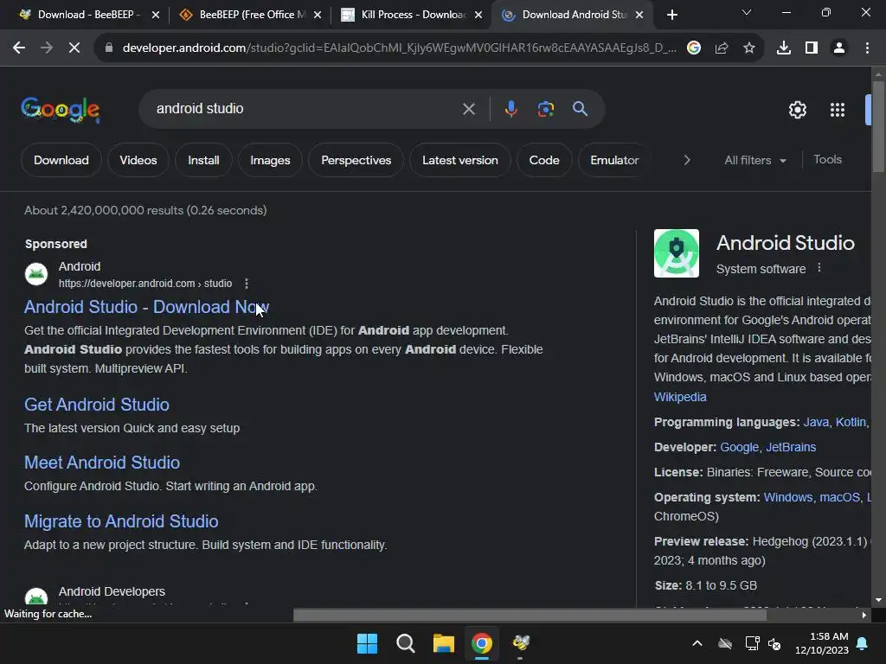Viewport: 886px width, 664px height.
Task: Open the Google developer link
Action: click(x=739, y=447)
